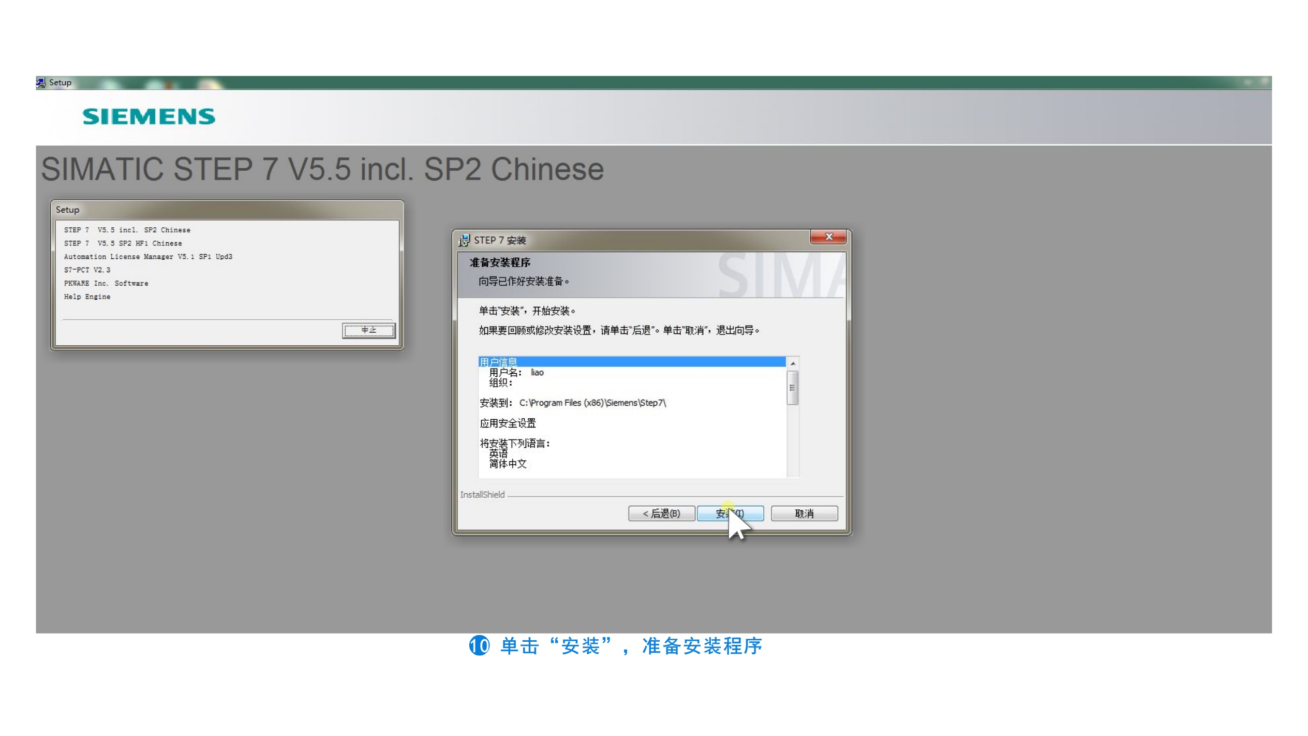Click the scrollbar thumb in the summary list
This screenshot has width=1308, height=736.
point(793,388)
